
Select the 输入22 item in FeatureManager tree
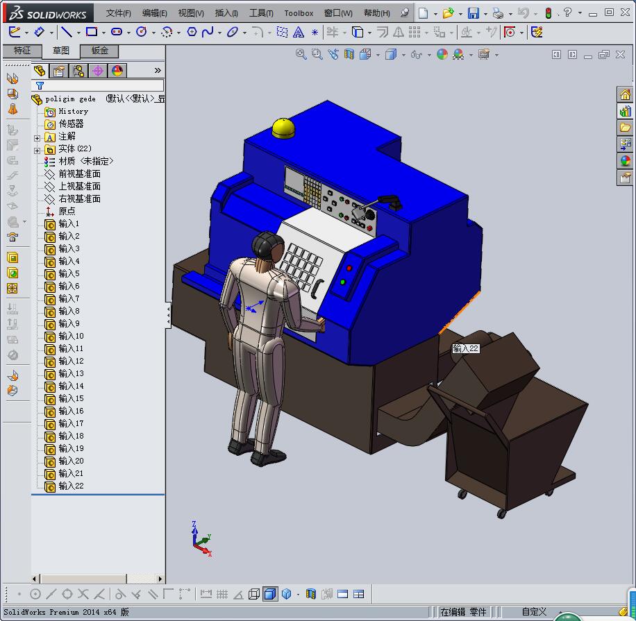69,487
